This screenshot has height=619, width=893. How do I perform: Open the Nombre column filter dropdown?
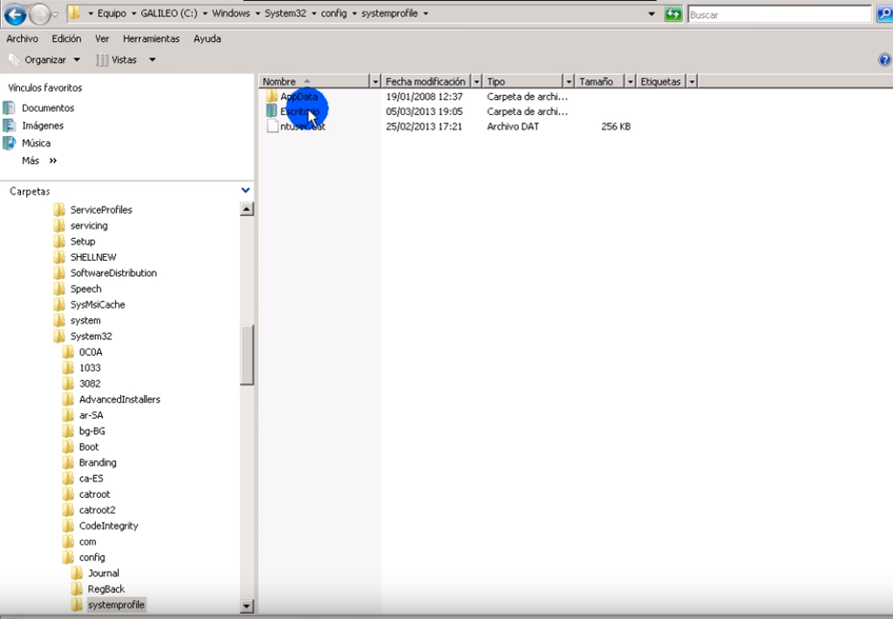point(375,81)
